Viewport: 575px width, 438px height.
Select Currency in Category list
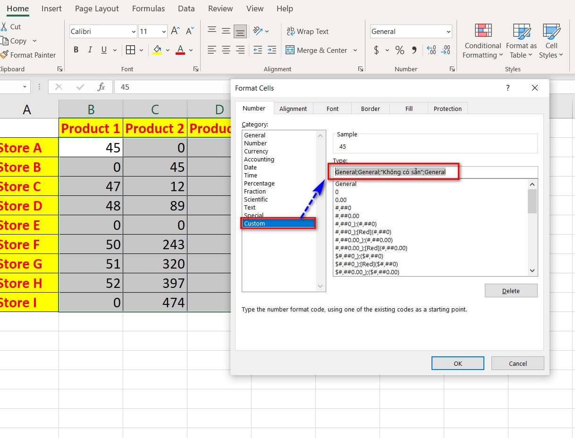(x=256, y=152)
